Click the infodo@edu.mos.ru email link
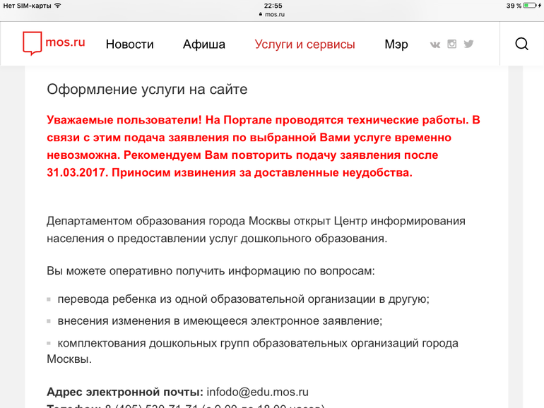This screenshot has width=544, height=408. (257, 392)
